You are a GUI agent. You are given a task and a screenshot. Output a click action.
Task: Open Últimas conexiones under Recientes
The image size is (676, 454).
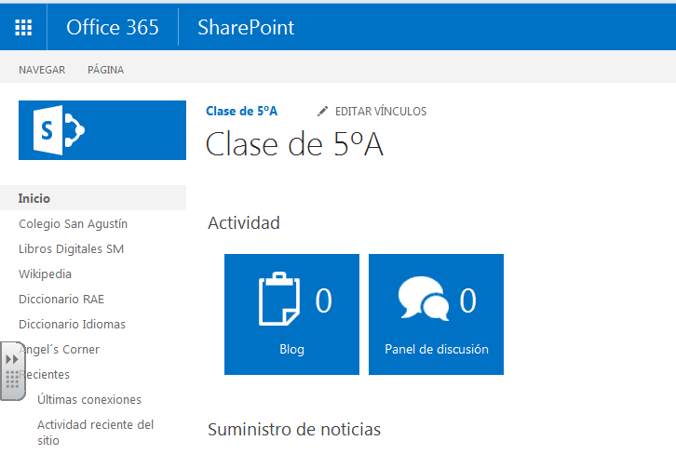(89, 399)
